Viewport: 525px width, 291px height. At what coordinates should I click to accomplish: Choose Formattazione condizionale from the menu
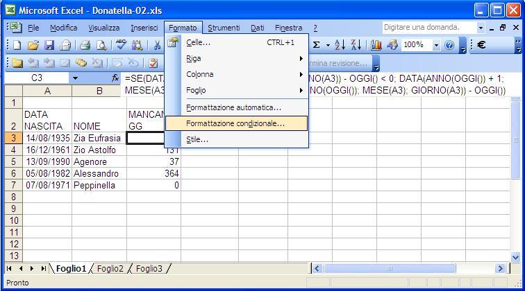pyautogui.click(x=235, y=123)
